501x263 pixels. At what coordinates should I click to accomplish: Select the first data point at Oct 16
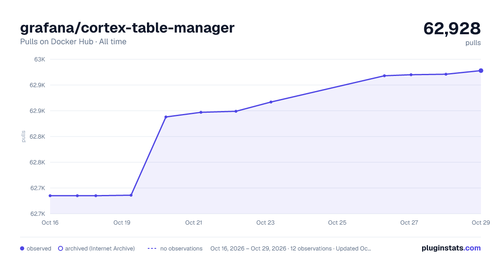coord(50,196)
